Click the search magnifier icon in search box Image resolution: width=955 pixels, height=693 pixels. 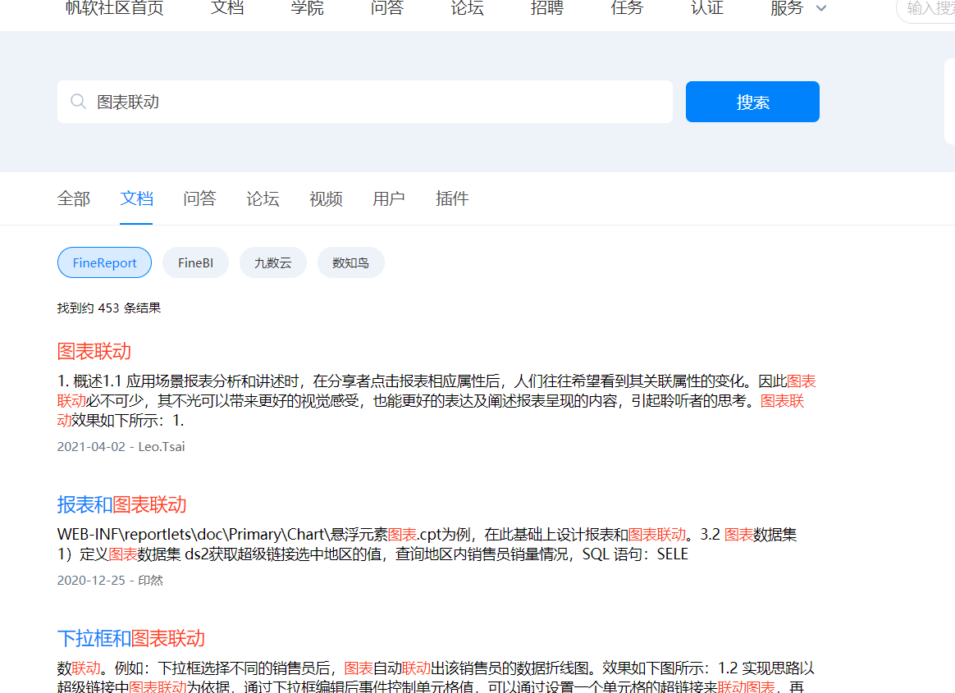(78, 102)
